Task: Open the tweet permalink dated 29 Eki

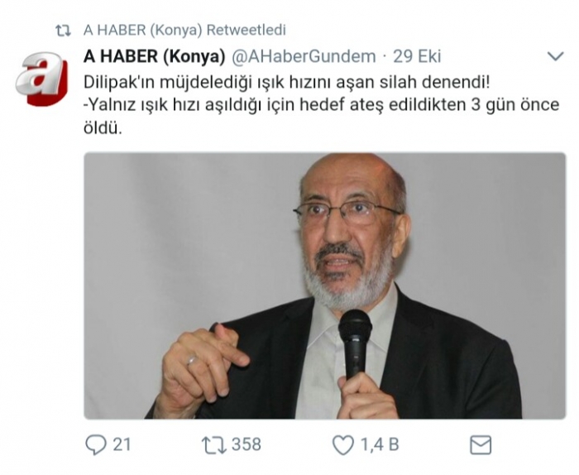Action: click(417, 56)
